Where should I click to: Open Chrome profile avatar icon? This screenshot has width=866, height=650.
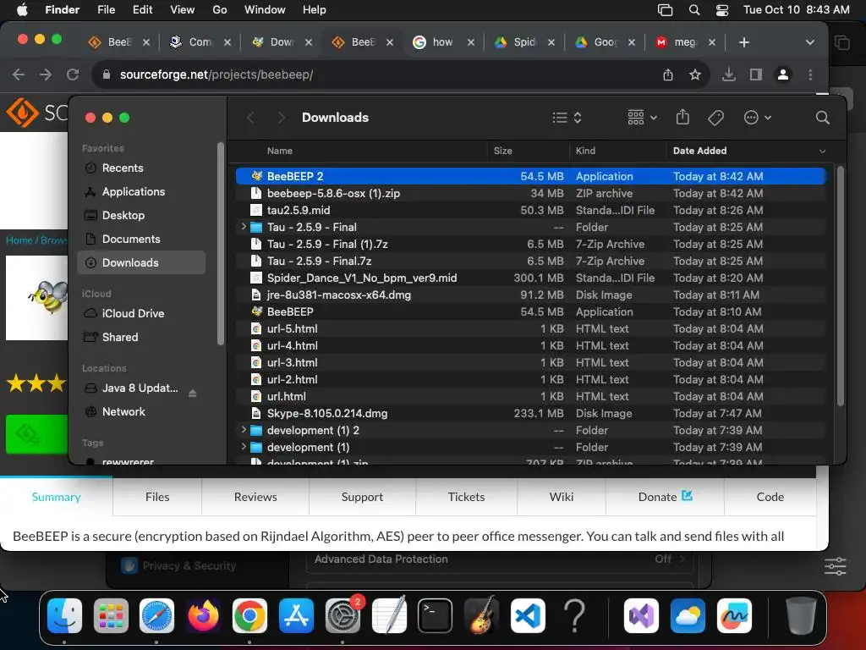782,74
